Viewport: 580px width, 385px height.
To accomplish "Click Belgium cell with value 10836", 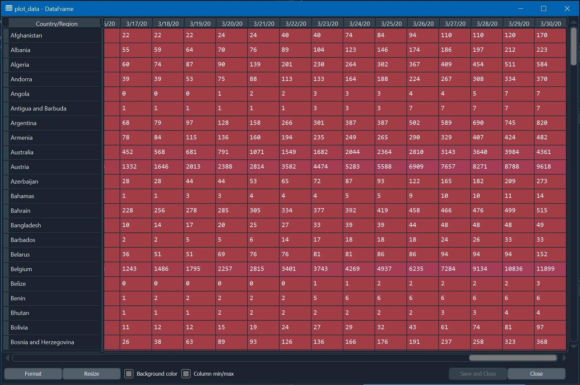I will tap(519, 269).
